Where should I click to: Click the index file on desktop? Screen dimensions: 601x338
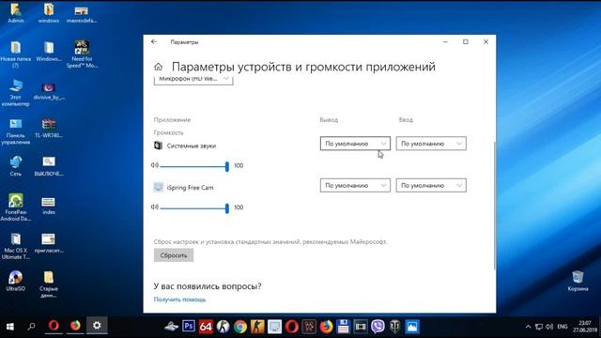pyautogui.click(x=49, y=206)
